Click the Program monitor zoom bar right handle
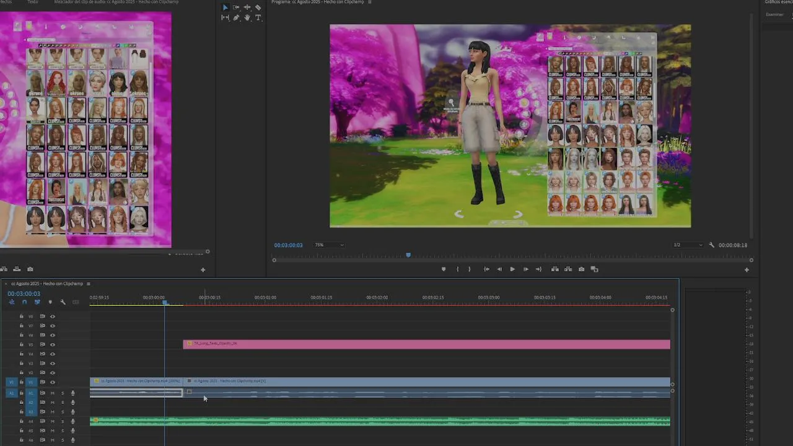The width and height of the screenshot is (793, 446). click(x=751, y=260)
